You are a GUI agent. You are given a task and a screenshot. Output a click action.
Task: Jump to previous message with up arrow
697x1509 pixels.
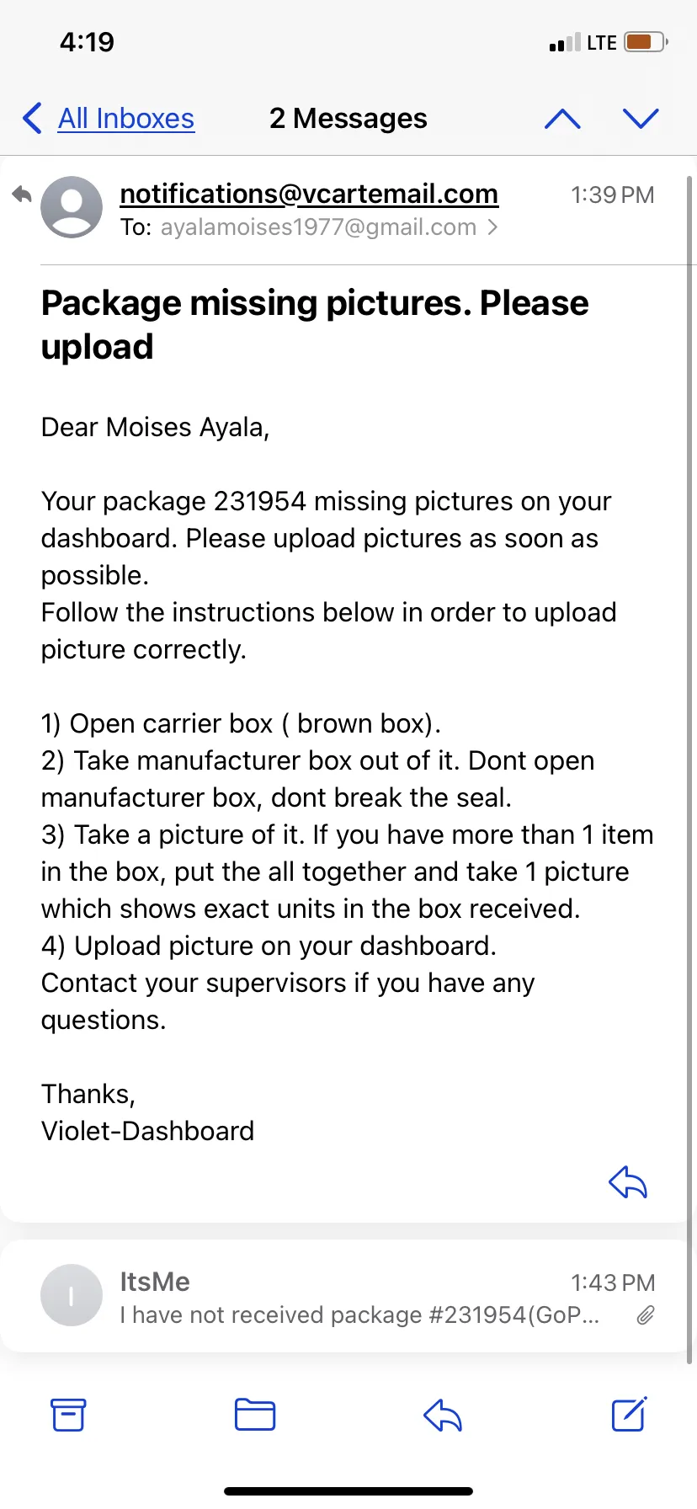pyautogui.click(x=562, y=119)
